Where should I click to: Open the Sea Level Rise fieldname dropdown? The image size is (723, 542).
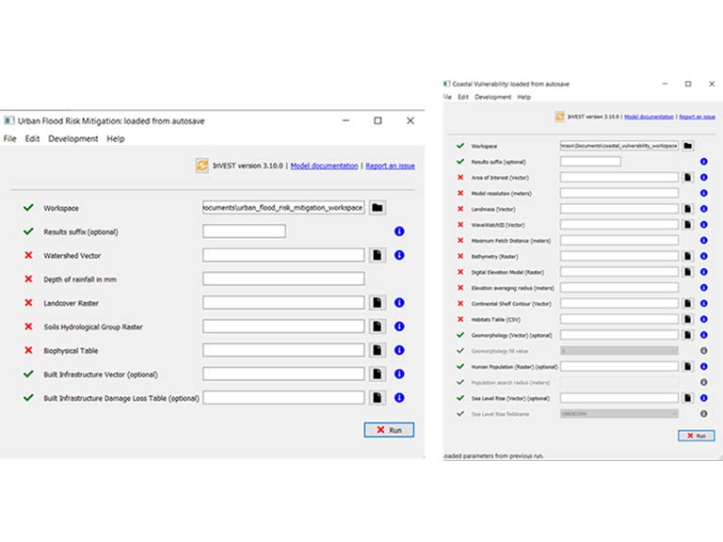[619, 414]
